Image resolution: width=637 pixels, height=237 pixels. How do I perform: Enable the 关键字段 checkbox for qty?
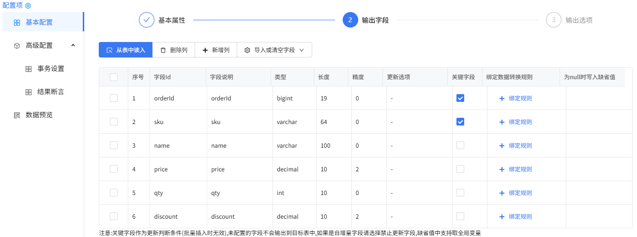pyautogui.click(x=460, y=193)
